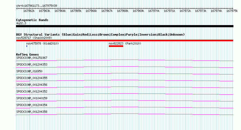Open variant label nsv528717 (Shaikh2009)
Viewport: 241px width, 130px height.
point(34,38)
